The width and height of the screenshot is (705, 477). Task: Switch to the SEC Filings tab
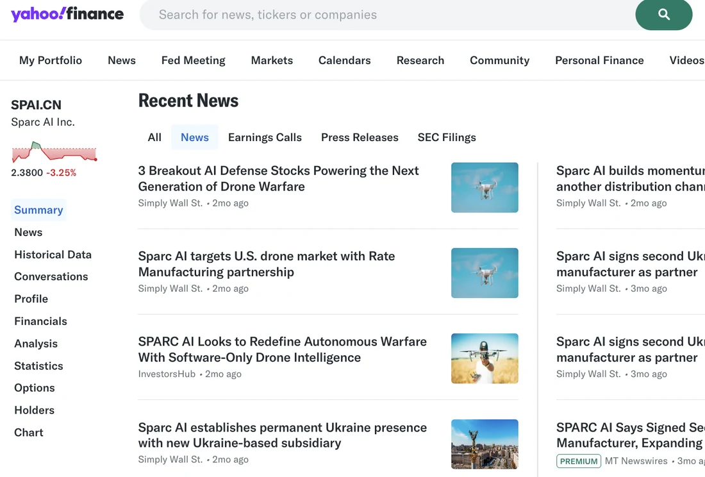(447, 137)
